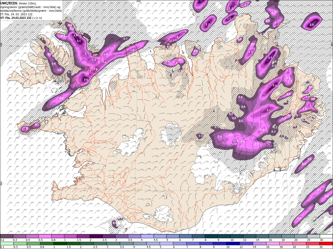
Task: Click the 0.2 legend value label
Action: [2, 240]
